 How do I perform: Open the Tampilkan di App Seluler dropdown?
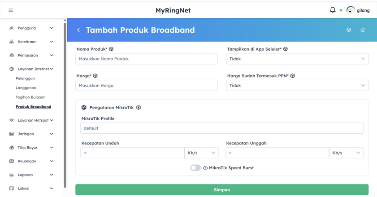[x=297, y=59]
